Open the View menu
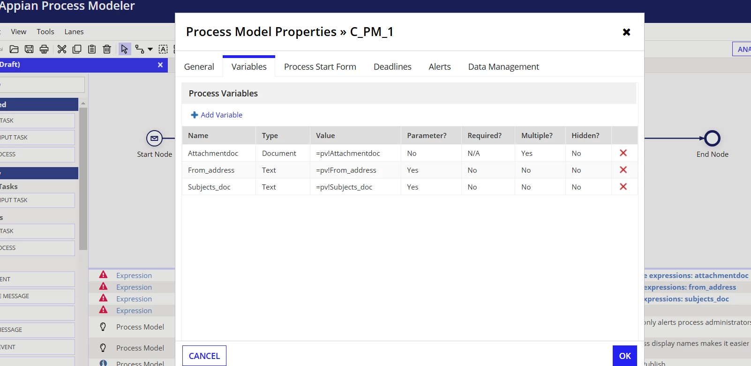Screen dimensions: 751x366 (x=19, y=32)
